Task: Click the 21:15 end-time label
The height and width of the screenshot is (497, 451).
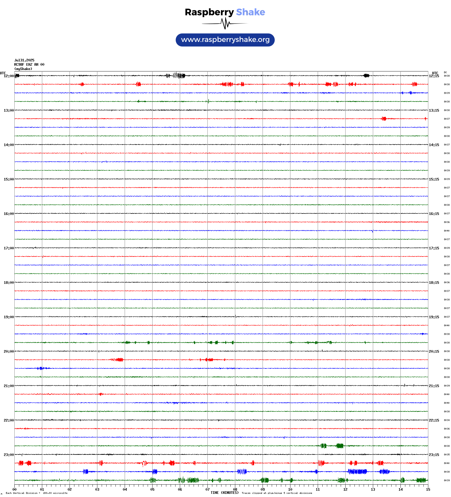Action: pyautogui.click(x=434, y=386)
